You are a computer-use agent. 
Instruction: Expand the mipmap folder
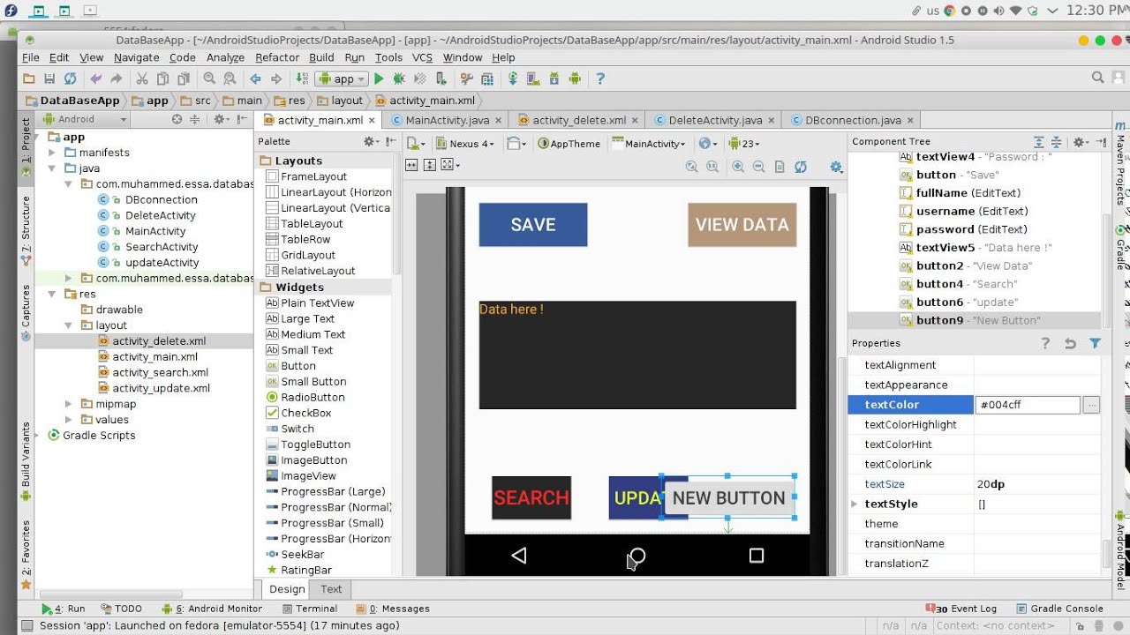[69, 404]
